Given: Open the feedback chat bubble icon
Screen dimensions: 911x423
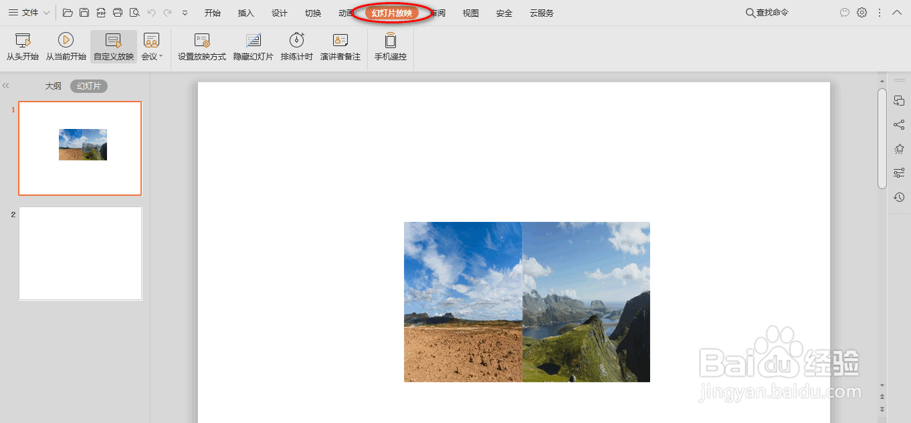Looking at the screenshot, I should (845, 13).
